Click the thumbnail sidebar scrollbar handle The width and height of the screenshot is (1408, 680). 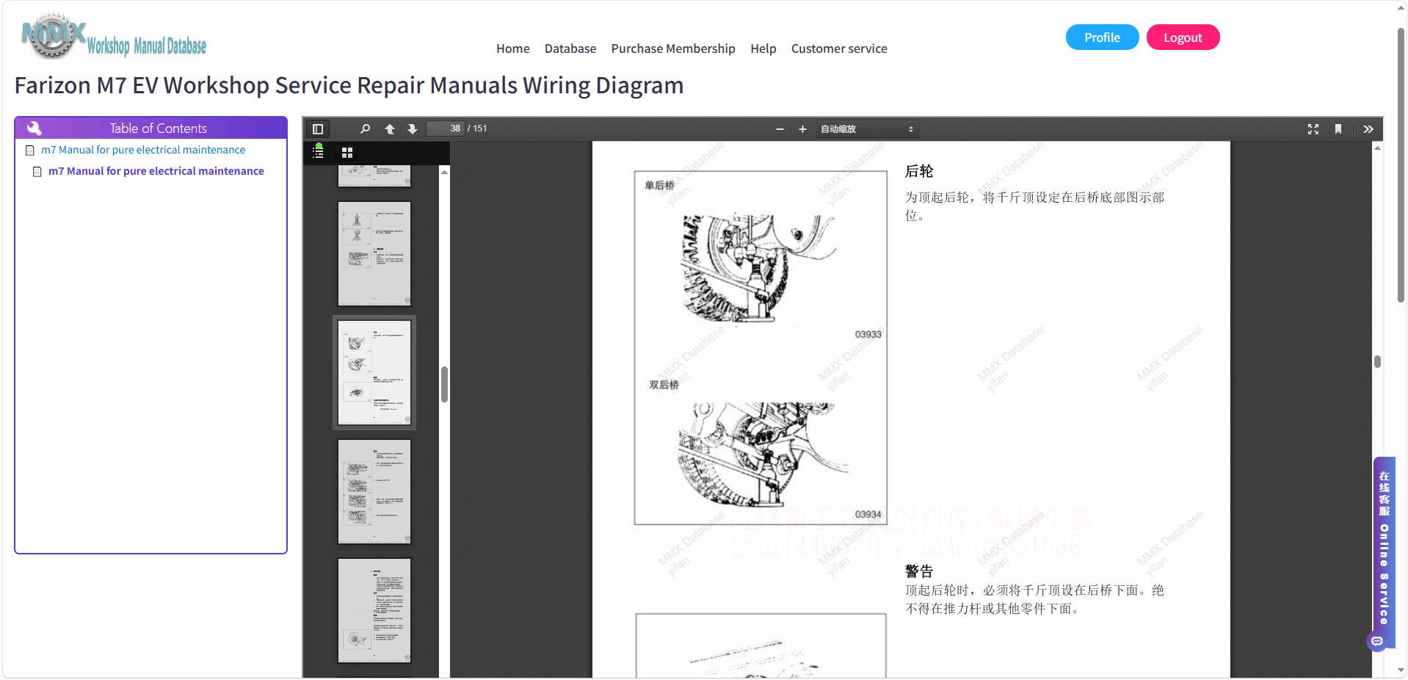coord(444,384)
